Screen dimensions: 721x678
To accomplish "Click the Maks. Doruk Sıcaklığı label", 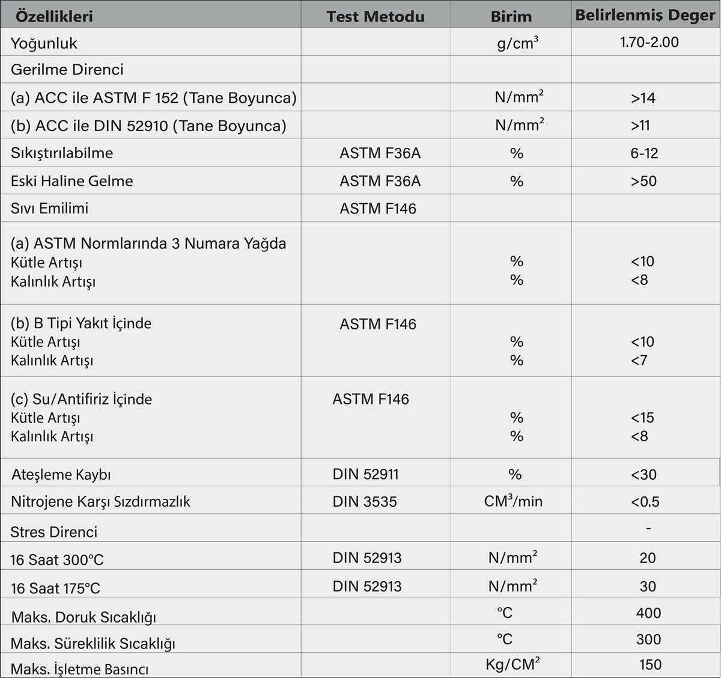I will click(84, 617).
